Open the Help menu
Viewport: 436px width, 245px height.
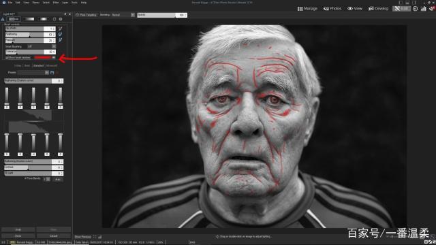tap(83, 3)
